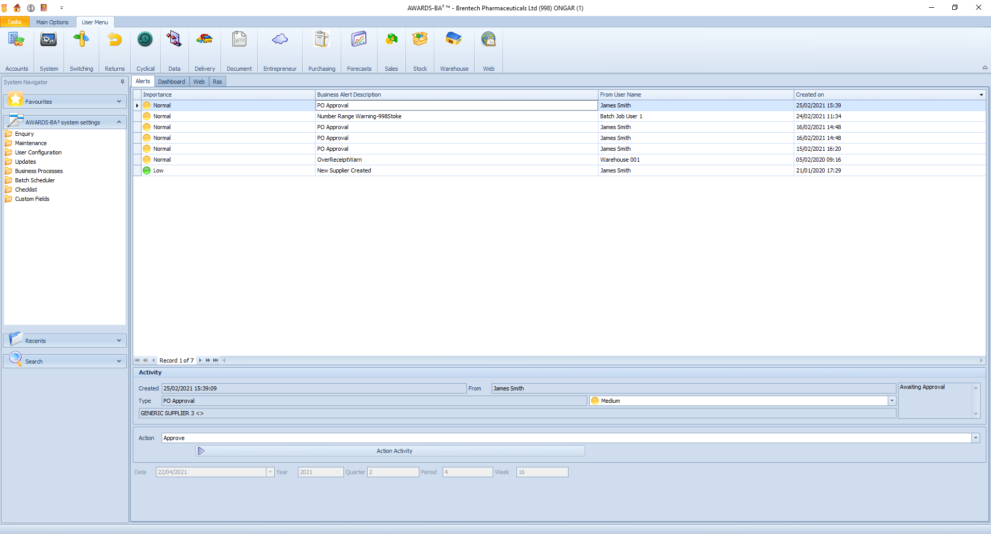The height and width of the screenshot is (534, 991).
Task: Switch to the User Menu tab
Action: [x=95, y=22]
